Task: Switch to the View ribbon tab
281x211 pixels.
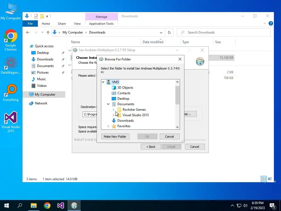Action: [77, 24]
